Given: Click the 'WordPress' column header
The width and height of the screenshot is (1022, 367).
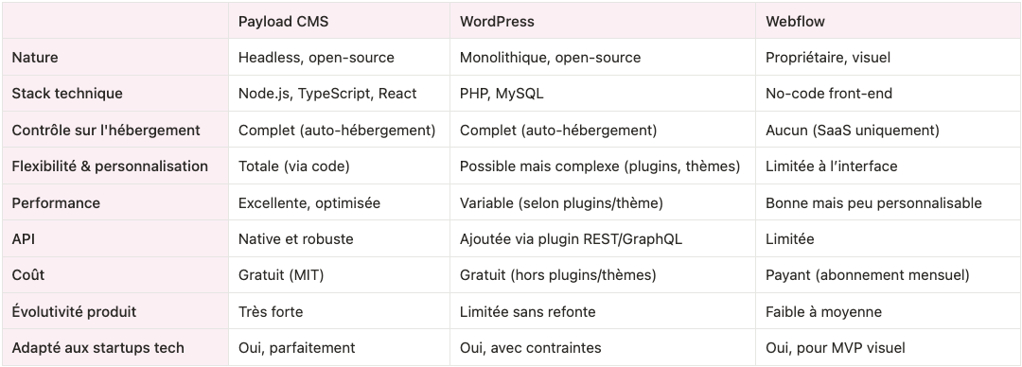Looking at the screenshot, I should pyautogui.click(x=603, y=21).
